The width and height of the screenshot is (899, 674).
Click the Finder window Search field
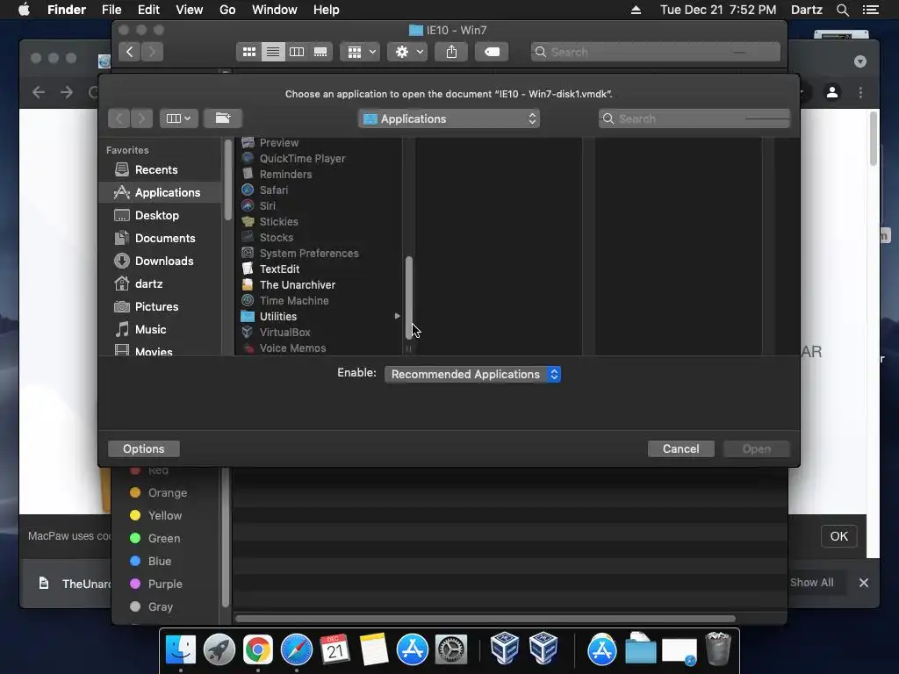655,52
